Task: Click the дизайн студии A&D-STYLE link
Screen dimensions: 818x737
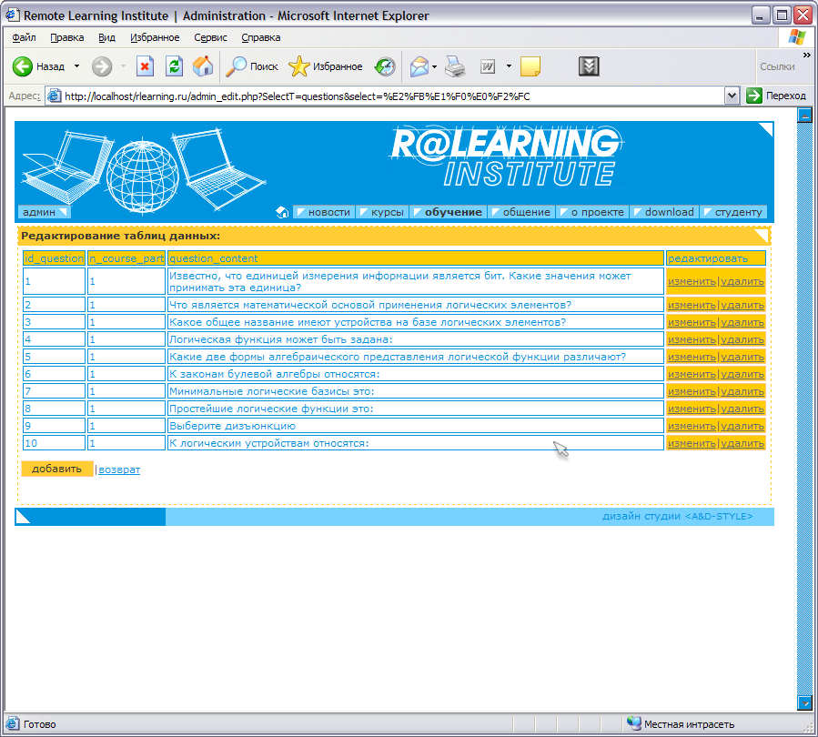Action: click(677, 517)
